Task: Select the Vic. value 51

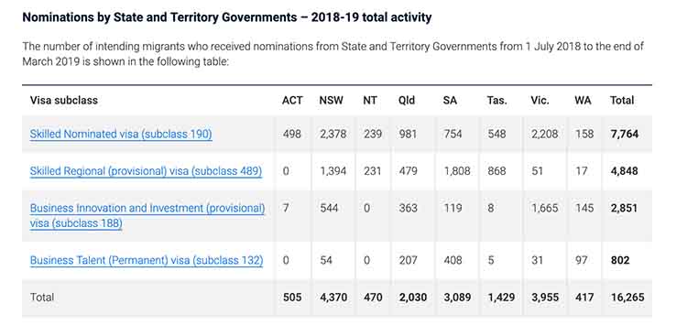Action: (537, 171)
